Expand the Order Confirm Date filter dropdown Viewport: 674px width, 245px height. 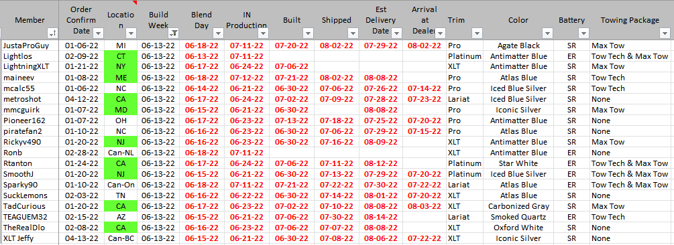(99, 33)
